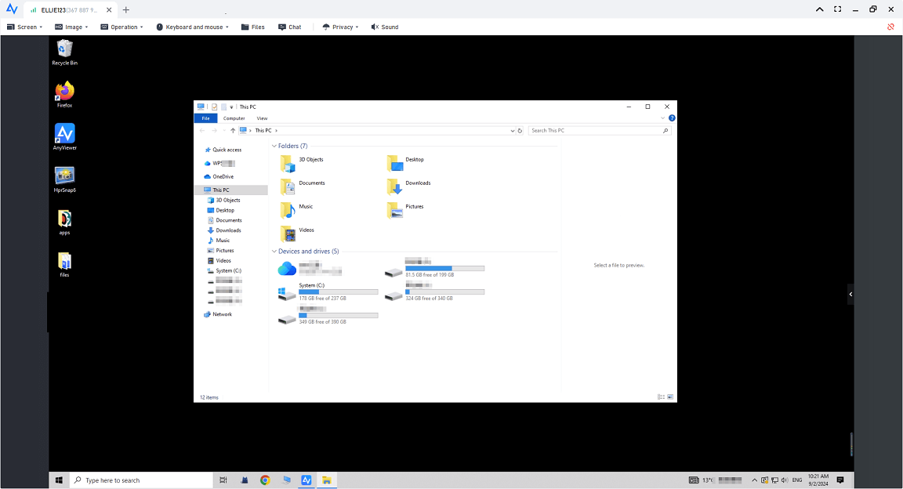Viewport: 903px width, 489px height.
Task: Open the Chat panel in AnyViewer
Action: point(289,27)
